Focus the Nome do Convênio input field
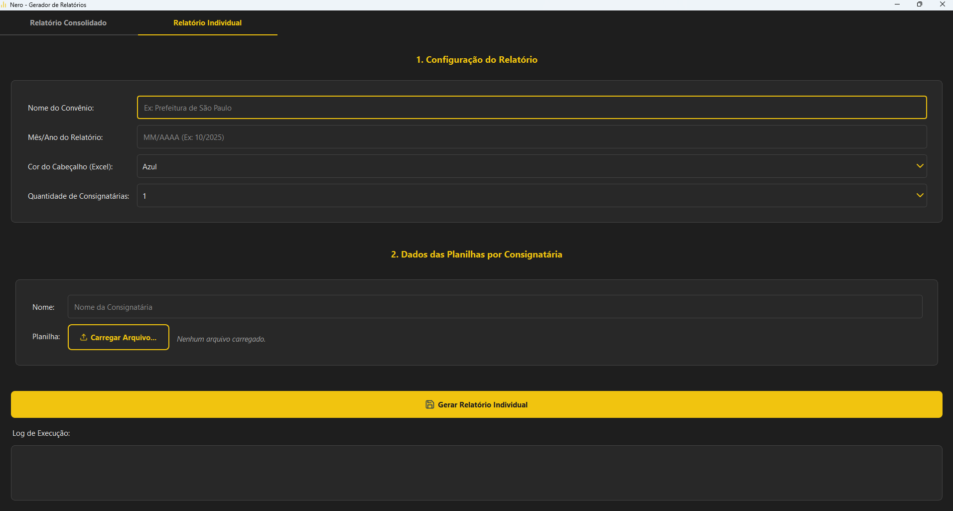The height and width of the screenshot is (511, 953). pyautogui.click(x=531, y=108)
